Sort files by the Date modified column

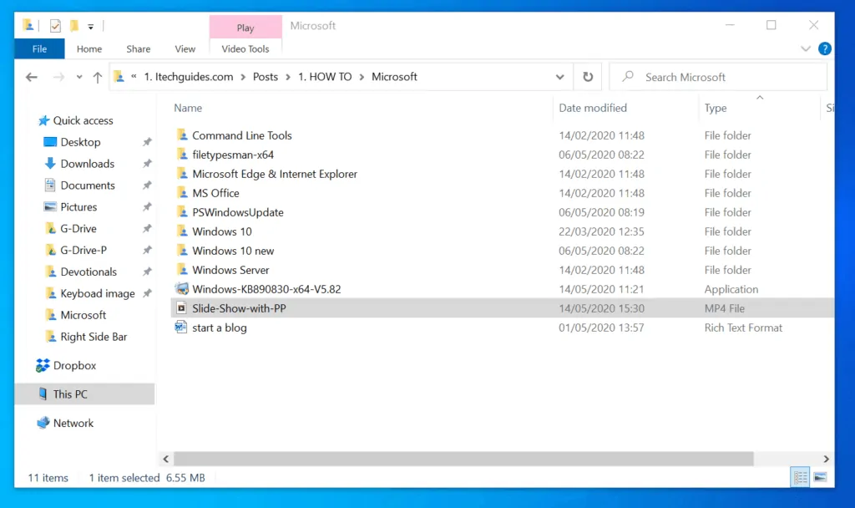(x=594, y=108)
